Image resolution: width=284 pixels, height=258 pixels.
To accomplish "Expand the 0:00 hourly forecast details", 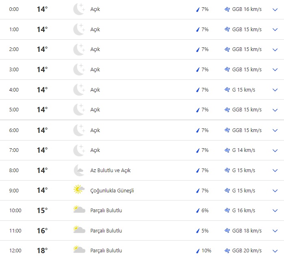I will tap(275, 9).
